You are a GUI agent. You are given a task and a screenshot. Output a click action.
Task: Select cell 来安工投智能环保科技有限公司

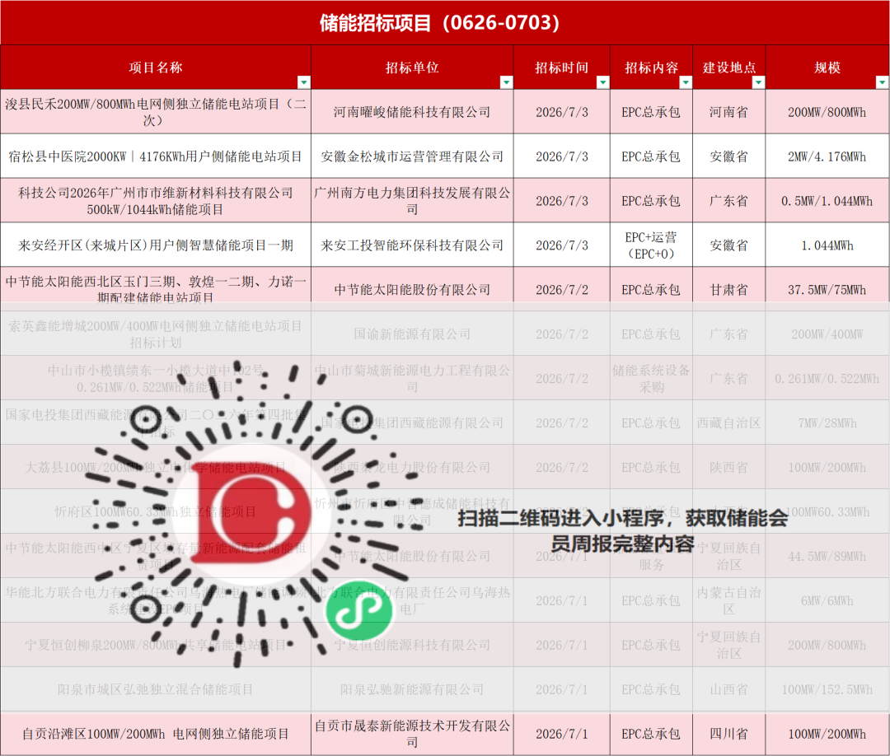point(412,245)
